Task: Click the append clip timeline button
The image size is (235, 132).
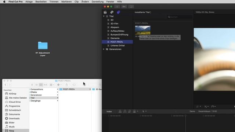Action: tap(130, 111)
